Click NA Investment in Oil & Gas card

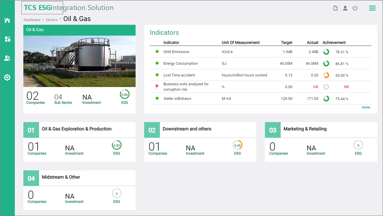click(91, 99)
